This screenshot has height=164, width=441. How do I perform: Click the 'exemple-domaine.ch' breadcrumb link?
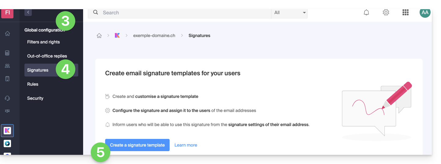pos(154,35)
